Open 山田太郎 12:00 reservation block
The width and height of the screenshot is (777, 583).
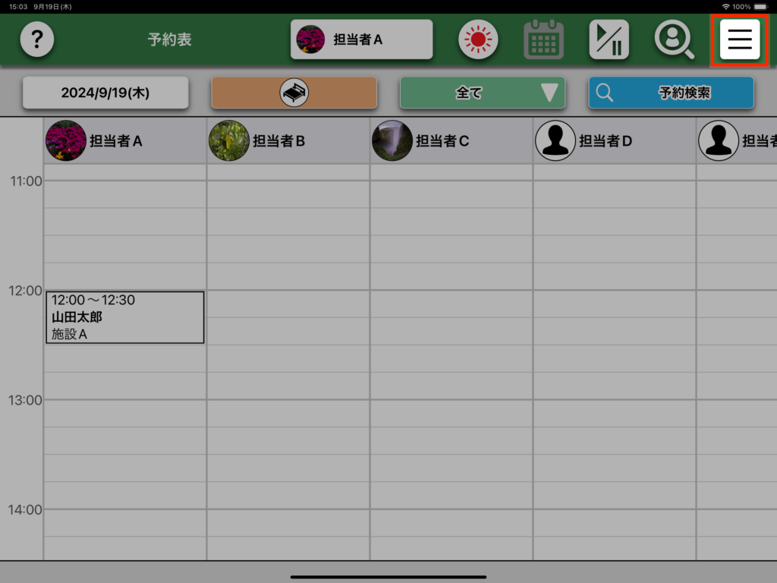(x=124, y=317)
